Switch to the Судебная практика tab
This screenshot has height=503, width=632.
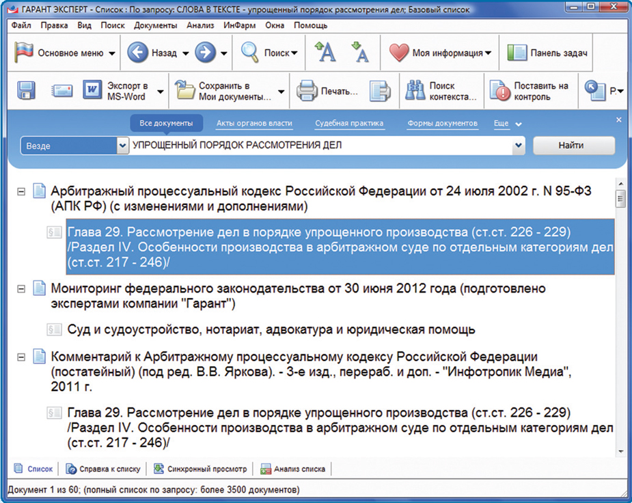click(x=349, y=124)
